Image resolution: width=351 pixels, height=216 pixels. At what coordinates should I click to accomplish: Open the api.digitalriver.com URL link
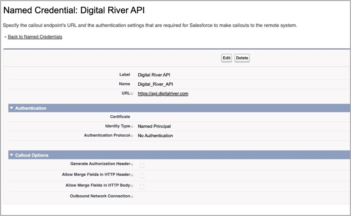click(163, 94)
